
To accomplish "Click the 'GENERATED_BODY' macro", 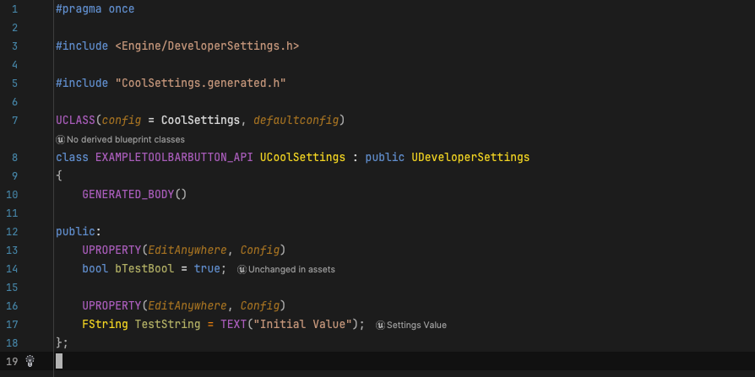I will coord(128,194).
